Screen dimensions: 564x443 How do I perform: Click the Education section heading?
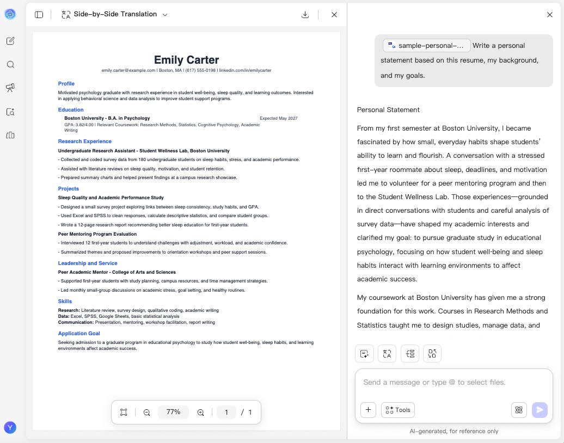point(71,110)
